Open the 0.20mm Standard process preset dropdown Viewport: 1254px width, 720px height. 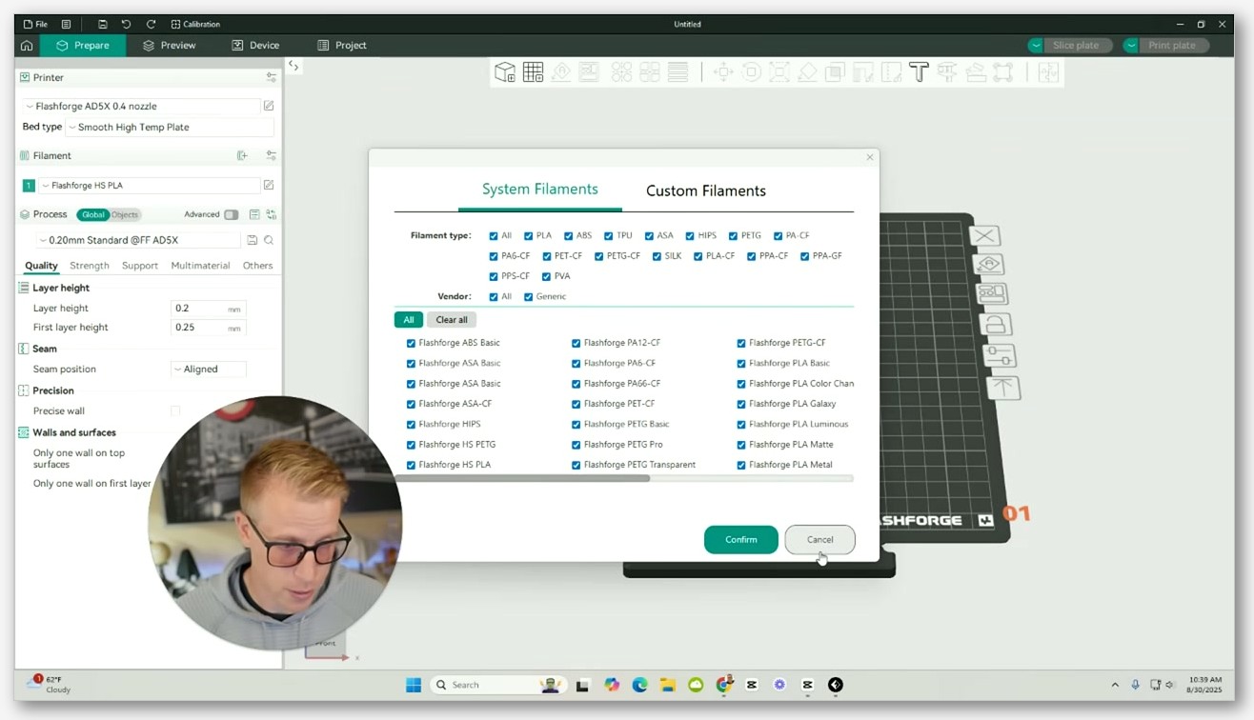coord(138,240)
